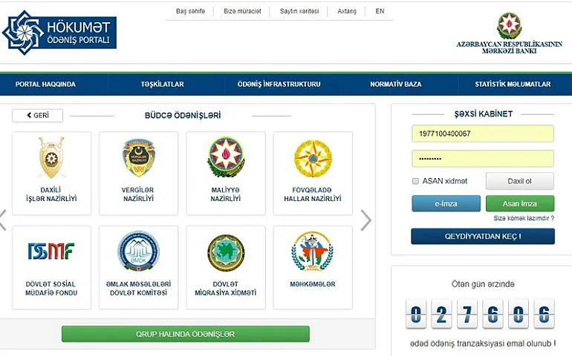Open the Maliyyə Nazirliyi payment icon

tap(225, 158)
